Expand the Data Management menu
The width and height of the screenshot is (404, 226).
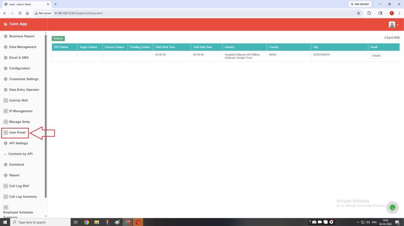(x=22, y=47)
